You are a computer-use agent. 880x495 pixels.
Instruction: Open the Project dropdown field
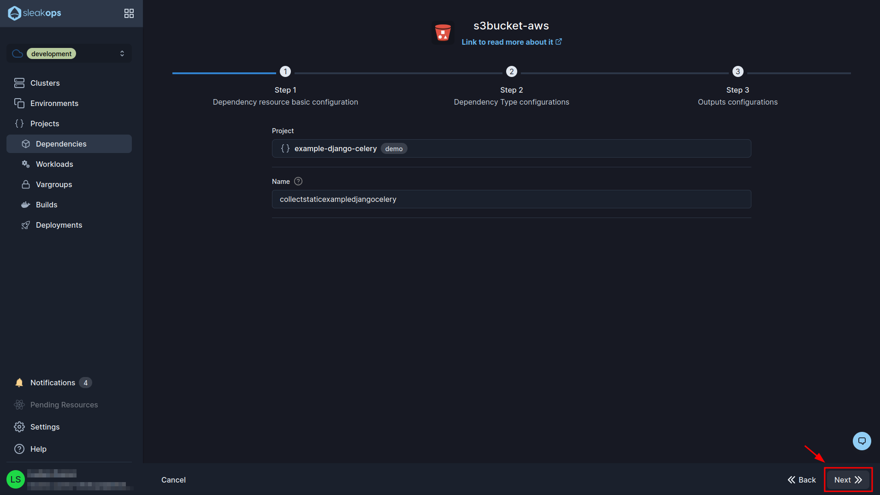tap(512, 148)
